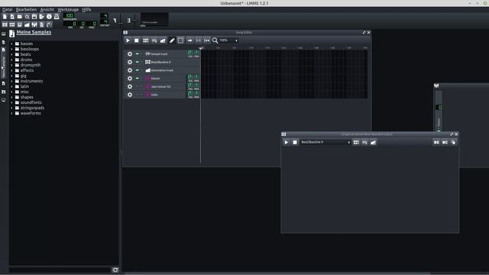Screen dimensions: 489x275
Task: Show the FX Mixer toolbar icon
Action: tap(34, 24)
